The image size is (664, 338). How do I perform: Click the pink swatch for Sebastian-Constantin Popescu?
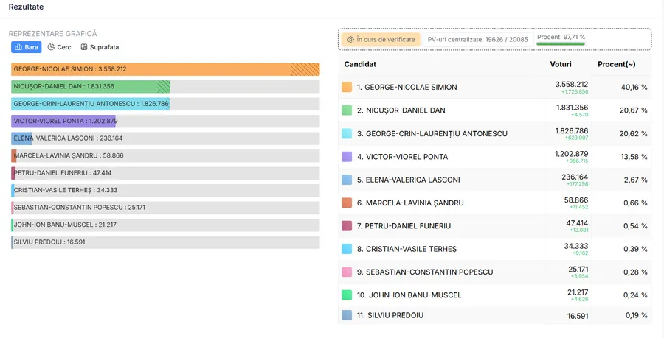point(347,272)
